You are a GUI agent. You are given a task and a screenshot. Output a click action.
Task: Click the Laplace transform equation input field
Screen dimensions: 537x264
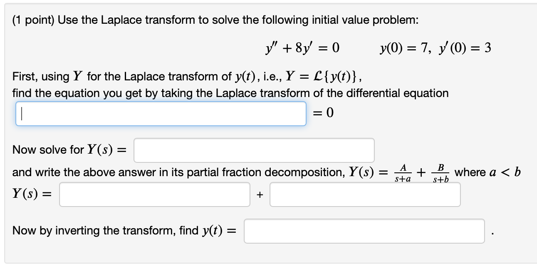tap(161, 114)
